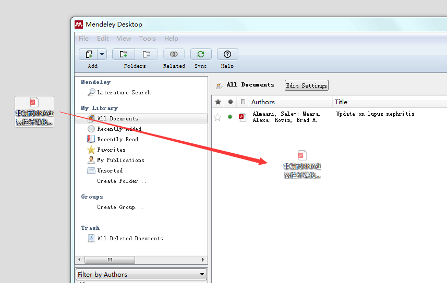Open PDF icon for lupus nephritis document
This screenshot has height=283, width=447.
click(x=243, y=117)
